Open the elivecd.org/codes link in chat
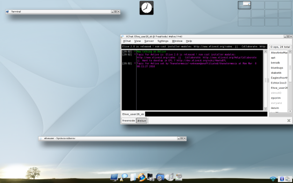Image resolution: width=293 pixels, height=183 pixels. pyautogui.click(x=156, y=58)
